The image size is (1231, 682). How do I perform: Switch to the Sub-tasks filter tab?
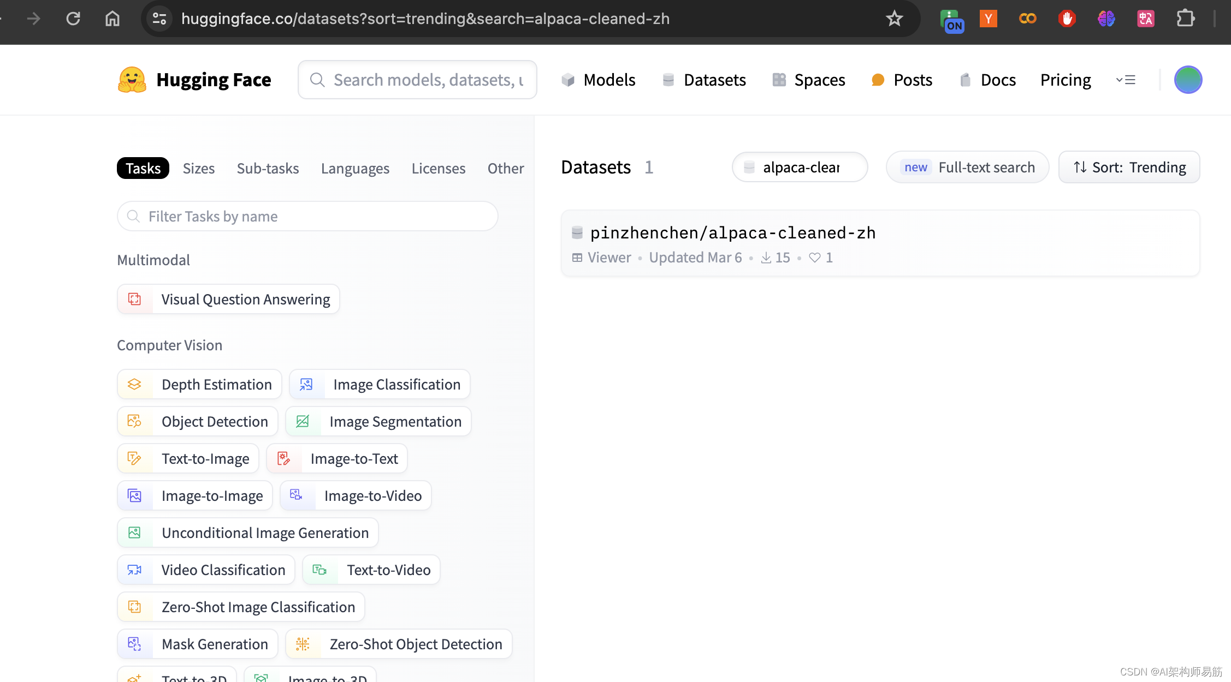(x=268, y=168)
